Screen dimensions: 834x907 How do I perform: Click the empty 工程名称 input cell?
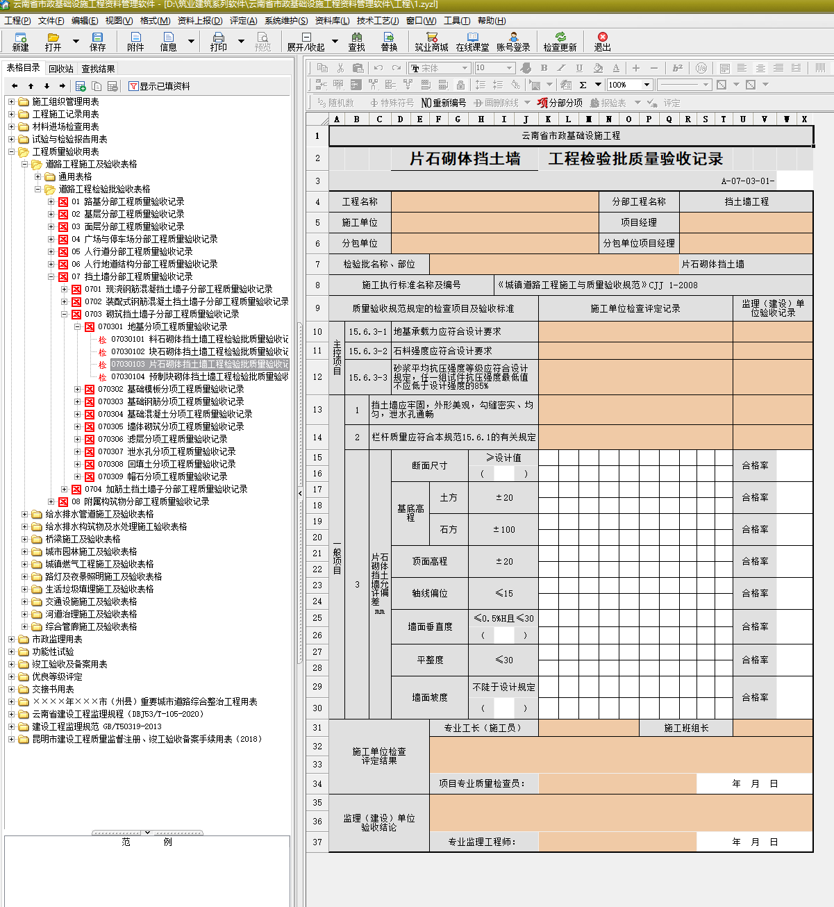pos(494,202)
